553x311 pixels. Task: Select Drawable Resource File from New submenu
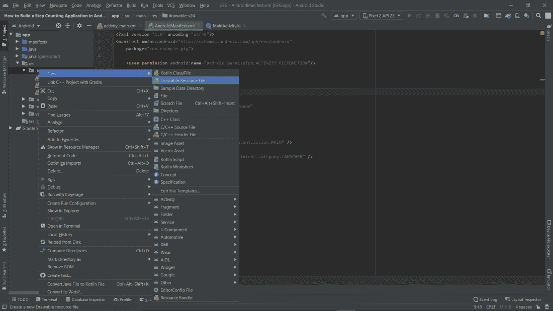point(183,80)
